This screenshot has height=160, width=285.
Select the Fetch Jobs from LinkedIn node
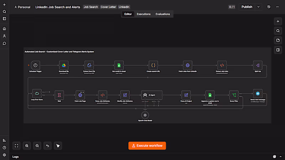[188, 65]
